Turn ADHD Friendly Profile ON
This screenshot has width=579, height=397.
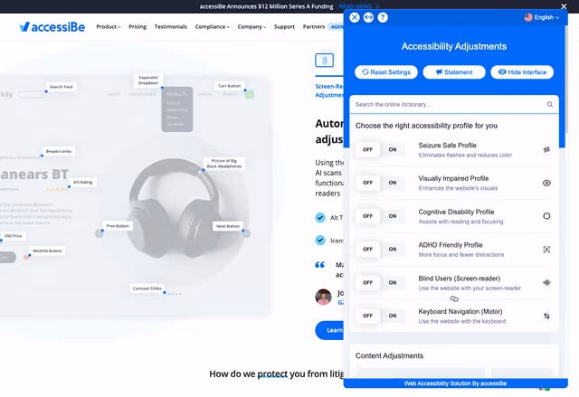pyautogui.click(x=393, y=250)
